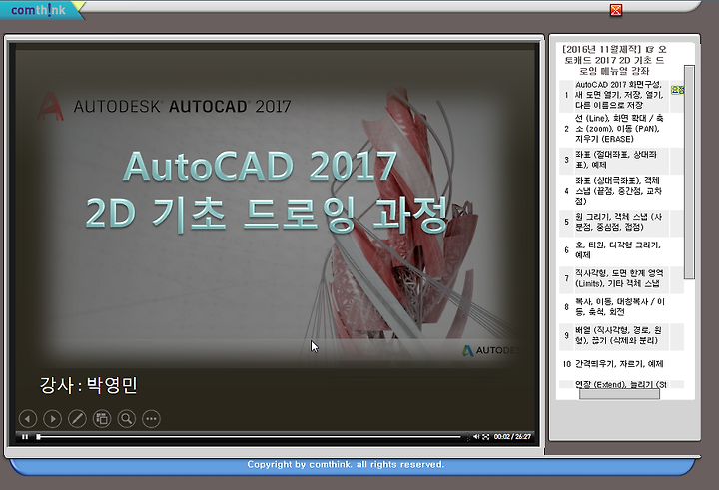719x490 pixels.
Task: Click the horizontal scrollbar below the lesson list
Action: click(619, 394)
